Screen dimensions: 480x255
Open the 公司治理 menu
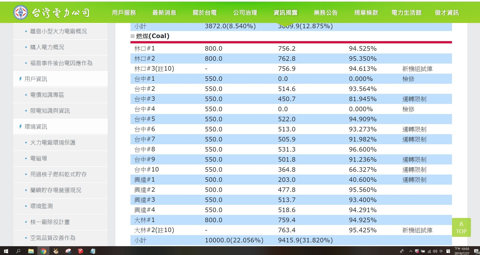[x=245, y=12]
